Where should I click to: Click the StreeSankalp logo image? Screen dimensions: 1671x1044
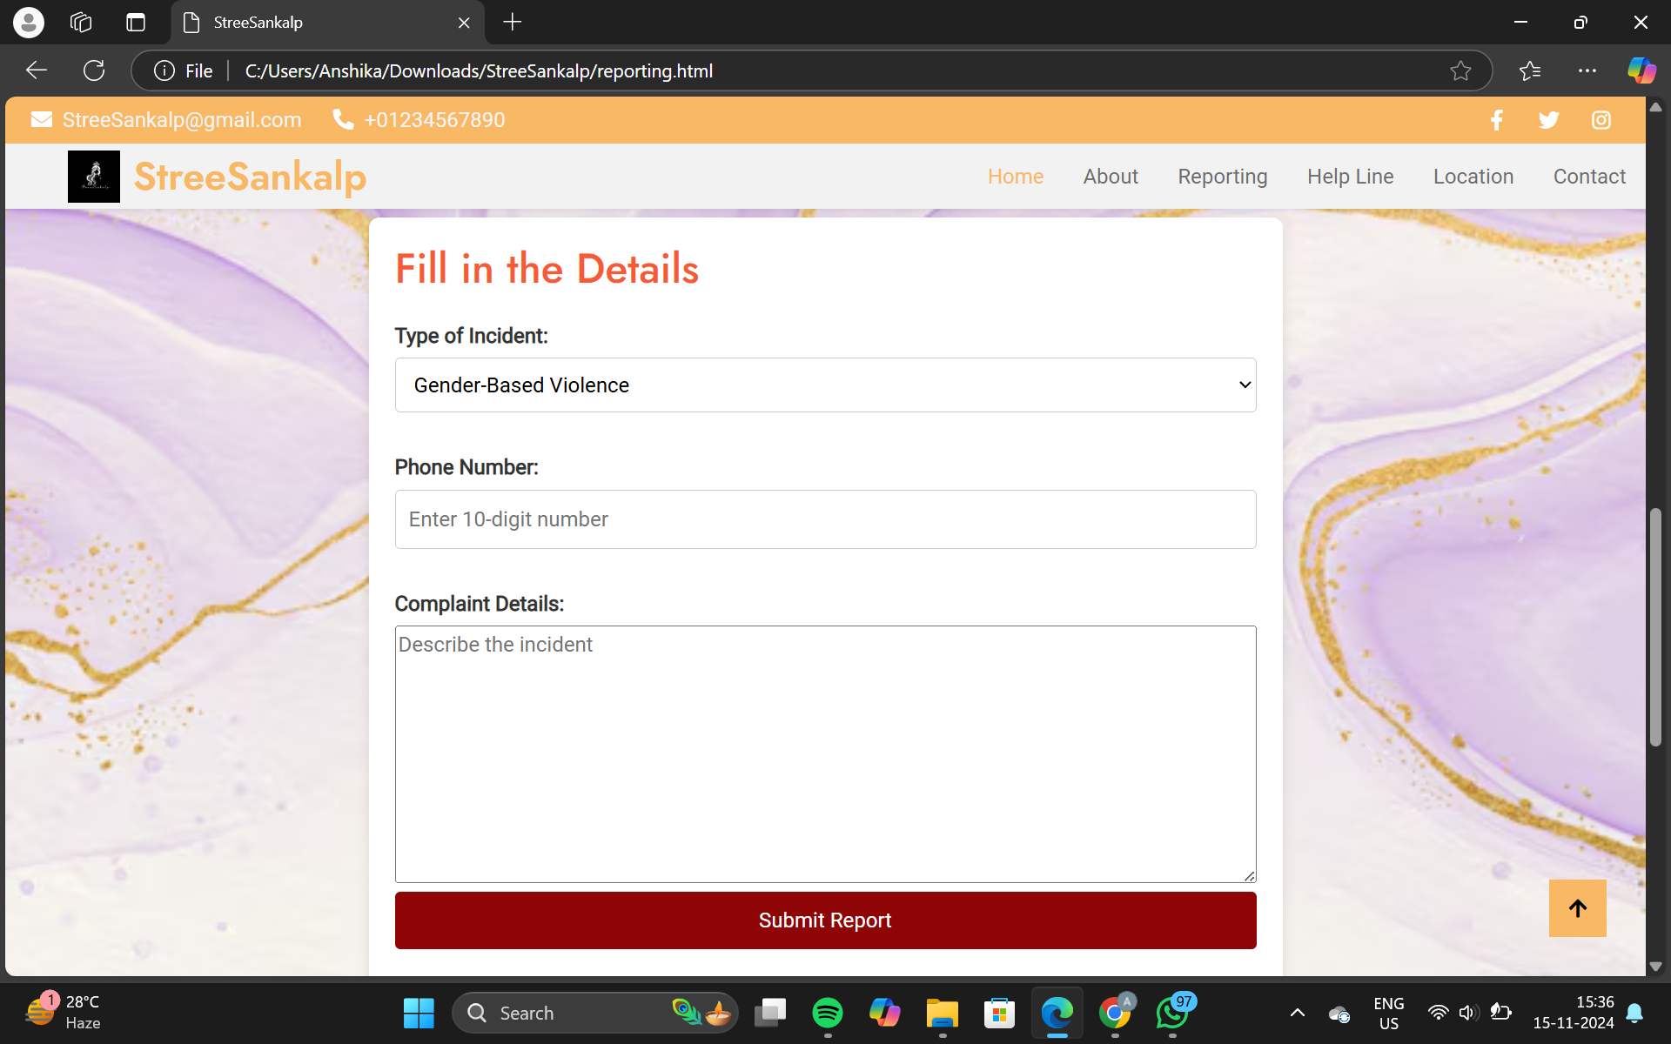94,177
